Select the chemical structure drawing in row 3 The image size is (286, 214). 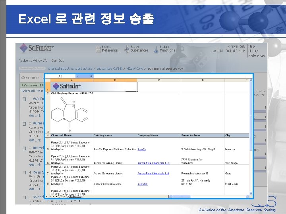pos(70,114)
